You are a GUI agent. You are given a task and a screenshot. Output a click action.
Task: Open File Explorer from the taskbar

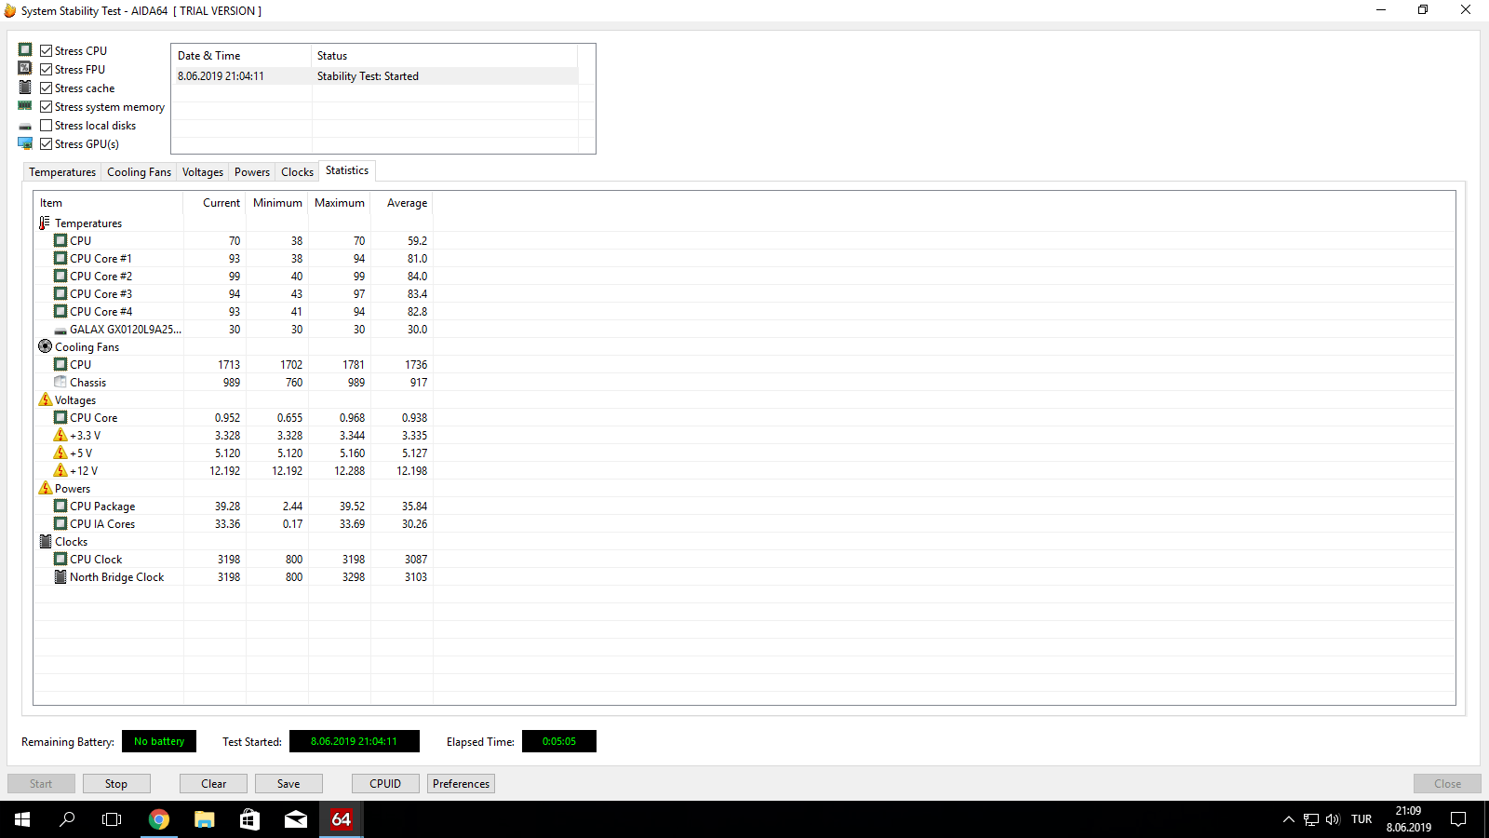tap(205, 819)
